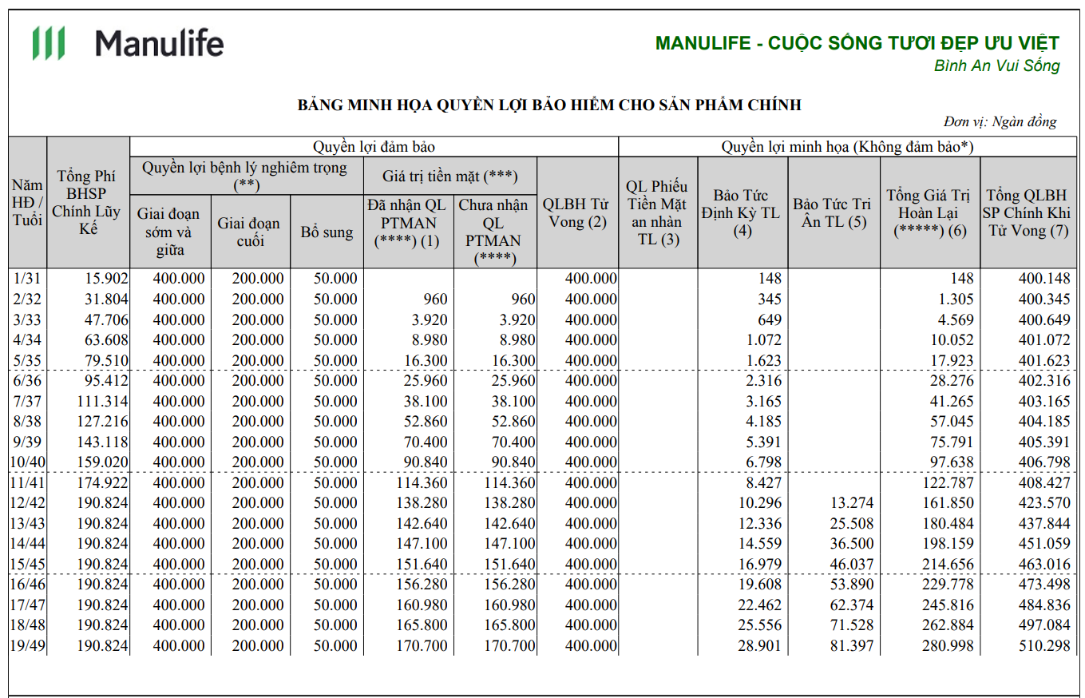This screenshot has height=698, width=1085.
Task: Select the row label '12/42'
Action: click(x=28, y=503)
